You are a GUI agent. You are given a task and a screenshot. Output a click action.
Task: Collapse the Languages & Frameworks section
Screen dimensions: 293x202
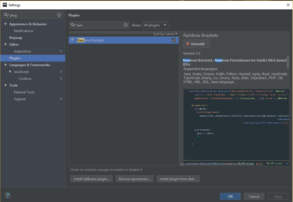coord(5,65)
